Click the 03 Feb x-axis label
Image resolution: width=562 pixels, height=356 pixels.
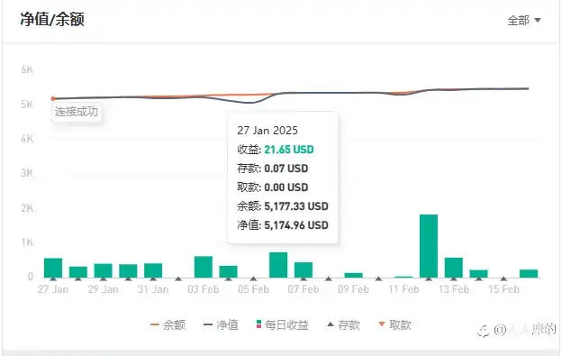coord(204,289)
